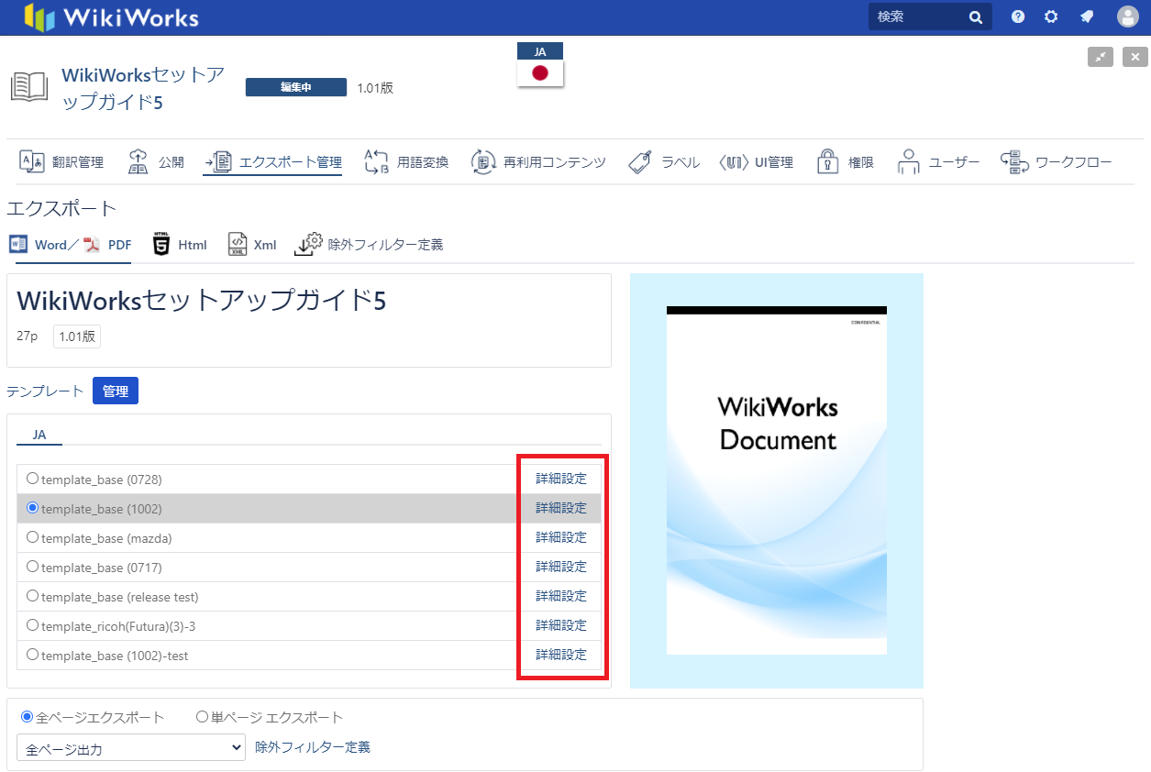Select template_base (0728) radio button
This screenshot has width=1151, height=772.
click(x=33, y=479)
